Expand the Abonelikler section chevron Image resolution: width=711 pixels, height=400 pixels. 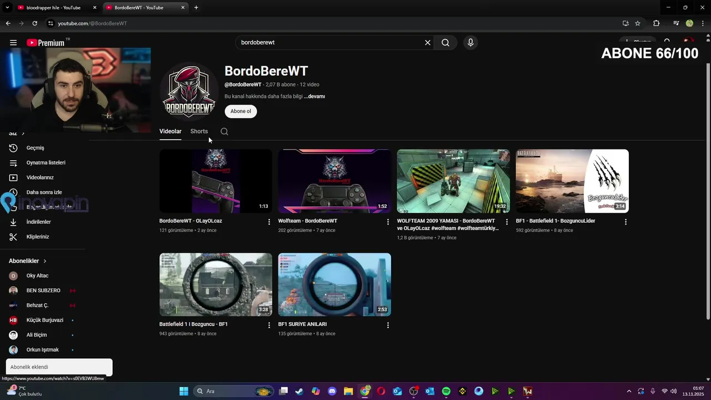click(x=45, y=261)
